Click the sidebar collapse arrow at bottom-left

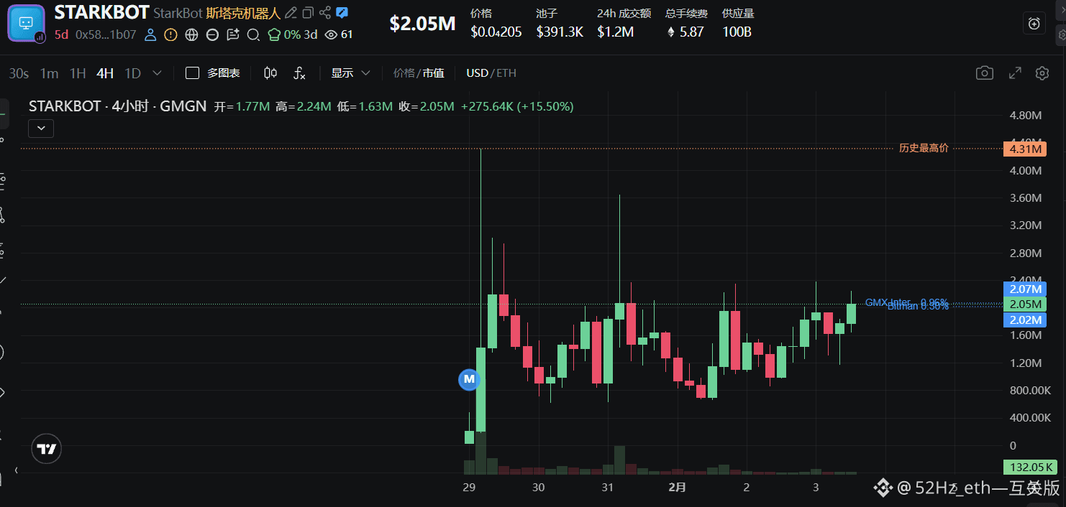(x=17, y=470)
